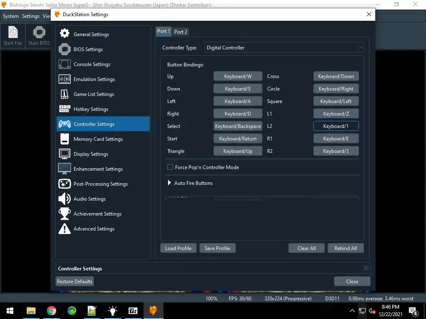Enable Force Pop'n Controller Mode checkbox
Viewport: 426px width, 319px height.
pyautogui.click(x=170, y=167)
